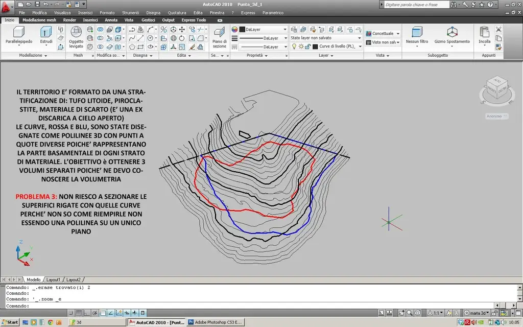Click the scissors cut icon in Appunti
The height and width of the screenshot is (327, 523).
point(498,29)
